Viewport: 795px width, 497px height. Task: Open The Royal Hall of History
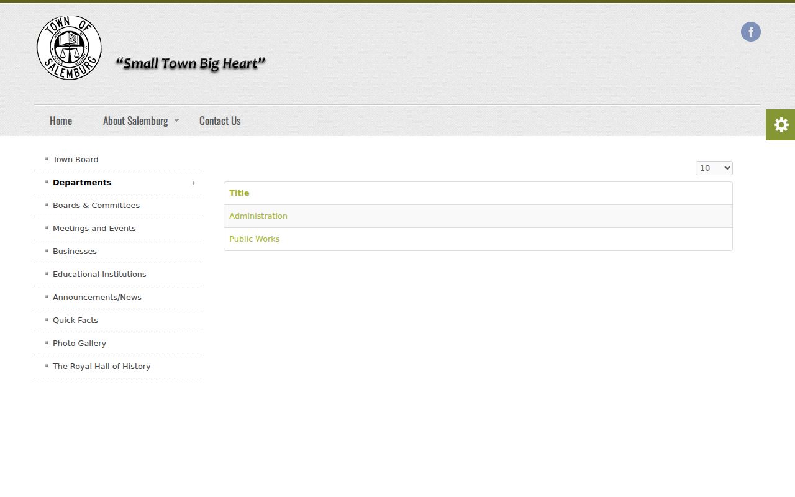102,367
